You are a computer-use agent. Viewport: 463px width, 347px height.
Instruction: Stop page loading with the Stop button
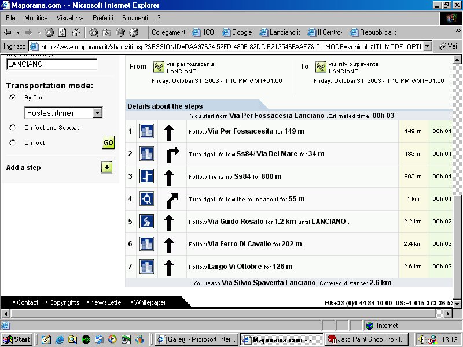tap(49, 32)
